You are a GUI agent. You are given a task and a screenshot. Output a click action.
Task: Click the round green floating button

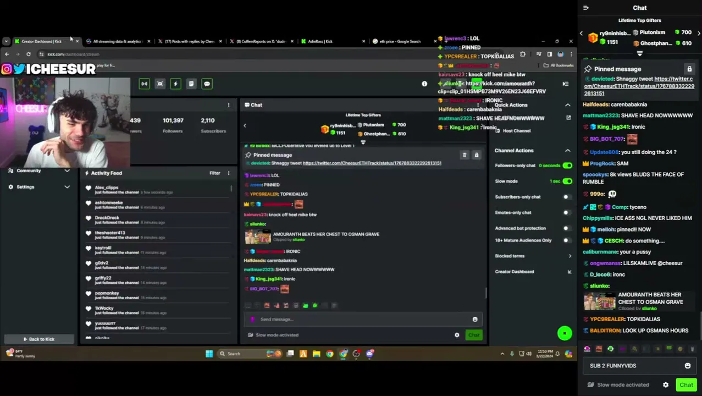[565, 333]
